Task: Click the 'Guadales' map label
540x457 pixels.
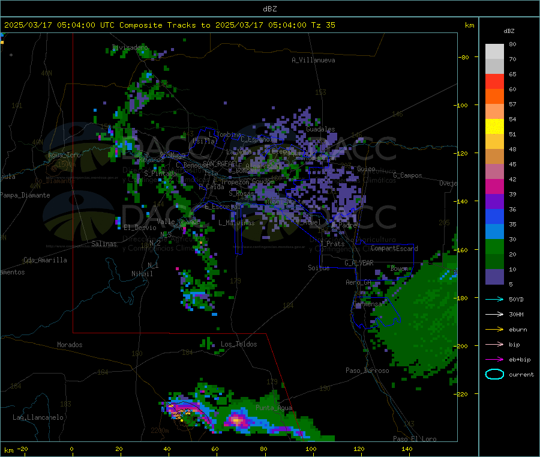Action: (x=320, y=129)
